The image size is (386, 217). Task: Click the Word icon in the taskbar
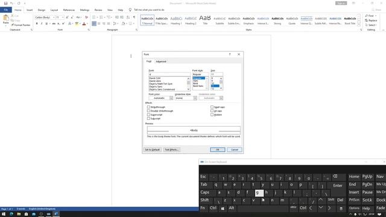point(56,214)
